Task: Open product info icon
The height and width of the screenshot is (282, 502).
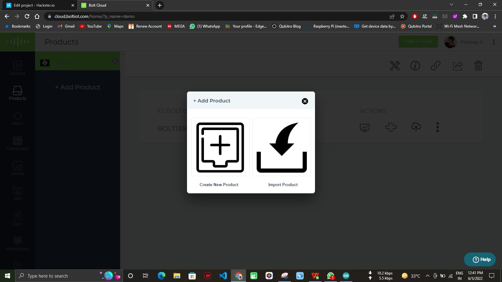Action: [415, 65]
